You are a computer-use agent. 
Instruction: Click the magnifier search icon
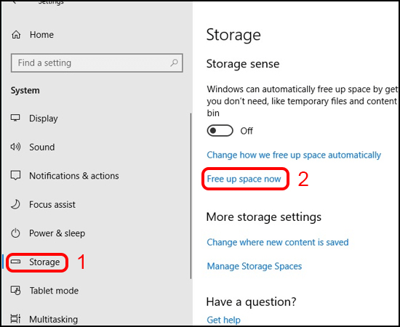(x=174, y=62)
